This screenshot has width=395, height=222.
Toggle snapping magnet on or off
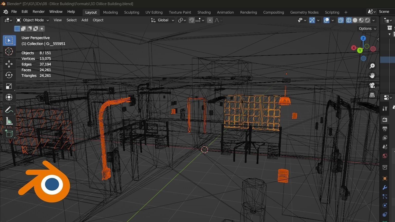192,20
